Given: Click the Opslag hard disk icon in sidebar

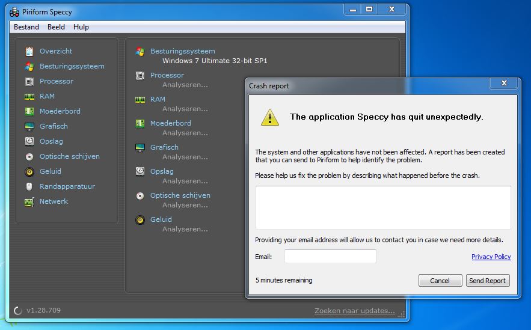Looking at the screenshot, I should click(29, 141).
